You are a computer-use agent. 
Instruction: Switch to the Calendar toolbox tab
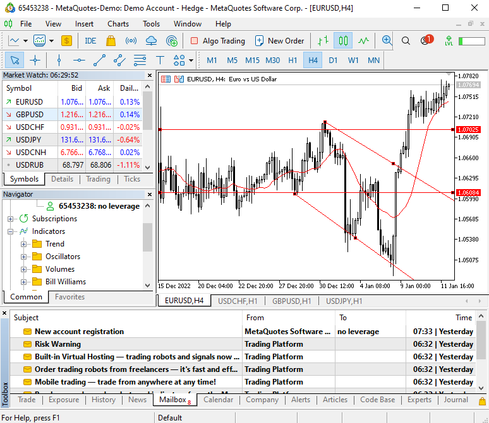click(x=219, y=400)
